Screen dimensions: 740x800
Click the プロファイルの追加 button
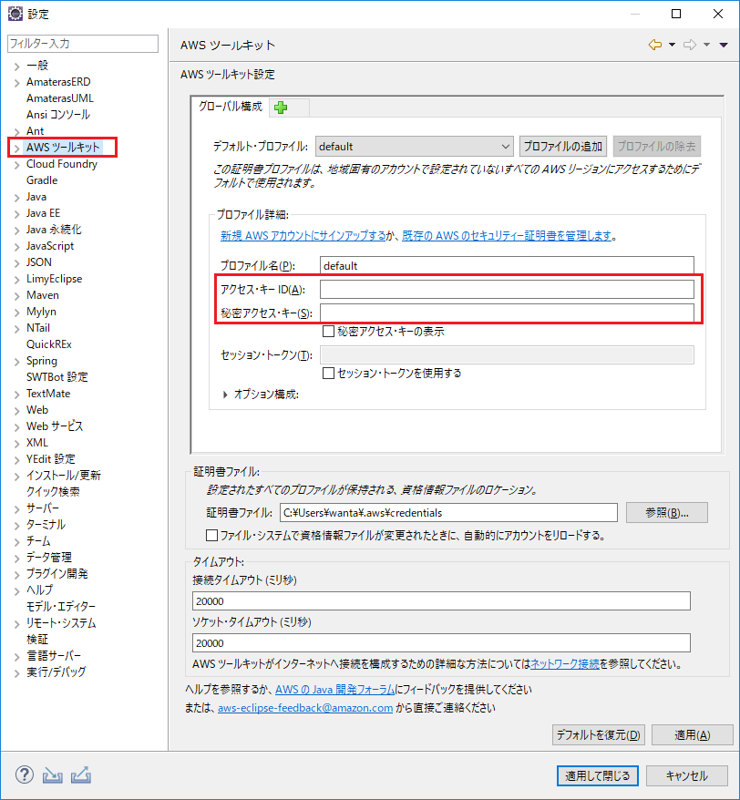click(x=563, y=147)
